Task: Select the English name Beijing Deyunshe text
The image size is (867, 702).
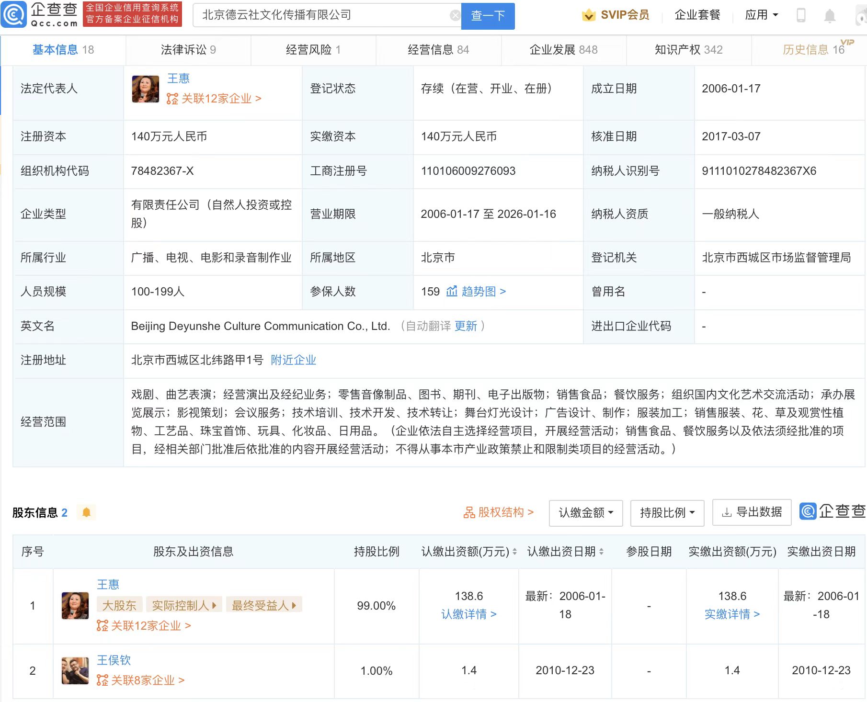Action: pos(261,326)
